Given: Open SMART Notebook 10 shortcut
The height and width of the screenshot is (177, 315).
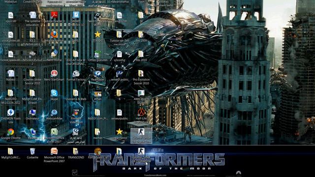Looking at the screenshot, I should click(76, 15).
